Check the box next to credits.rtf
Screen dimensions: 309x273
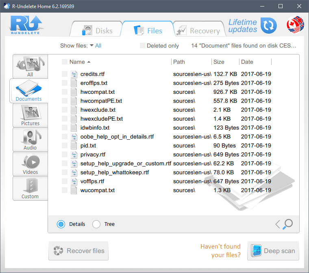tap(65, 74)
